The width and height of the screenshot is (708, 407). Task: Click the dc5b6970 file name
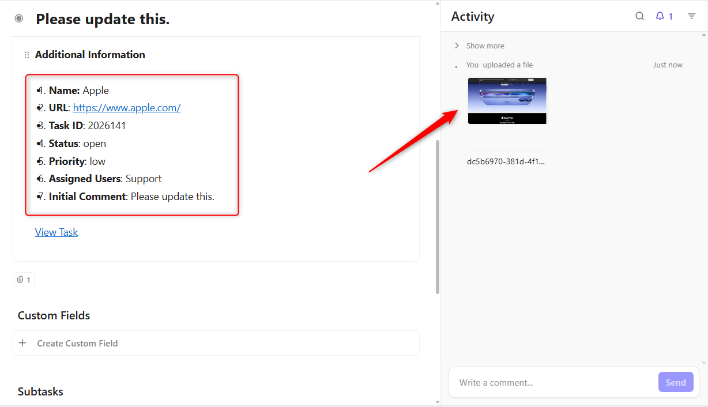(506, 162)
